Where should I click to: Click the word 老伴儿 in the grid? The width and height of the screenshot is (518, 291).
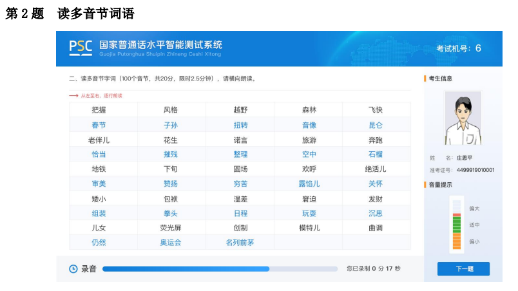(x=99, y=140)
